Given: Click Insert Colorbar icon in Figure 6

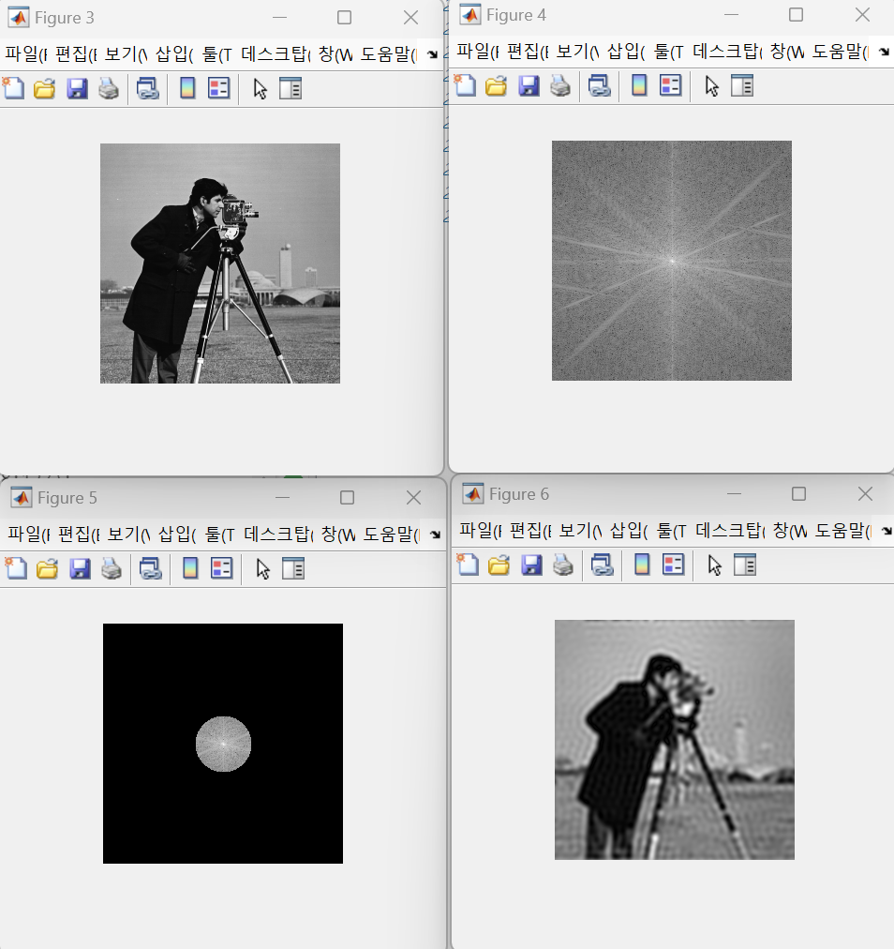Looking at the screenshot, I should point(642,565).
